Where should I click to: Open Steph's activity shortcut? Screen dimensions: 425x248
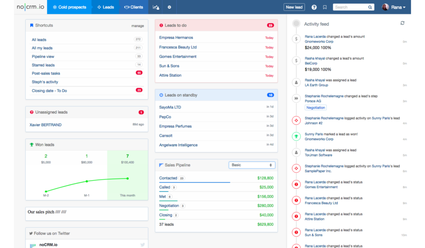(45, 82)
